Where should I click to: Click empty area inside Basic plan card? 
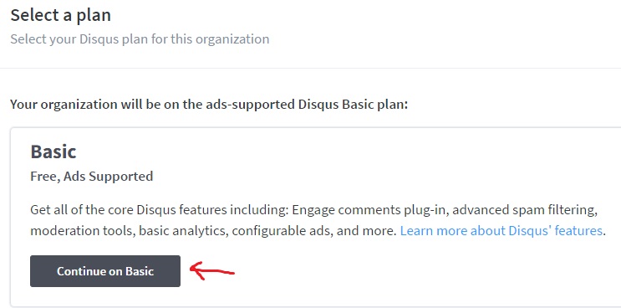pyautogui.click(x=396, y=274)
